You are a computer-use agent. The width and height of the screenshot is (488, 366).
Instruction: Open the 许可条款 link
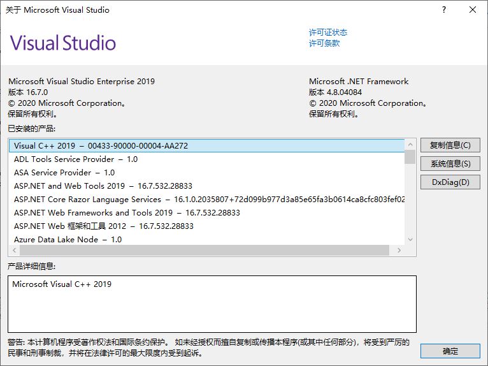(x=324, y=43)
